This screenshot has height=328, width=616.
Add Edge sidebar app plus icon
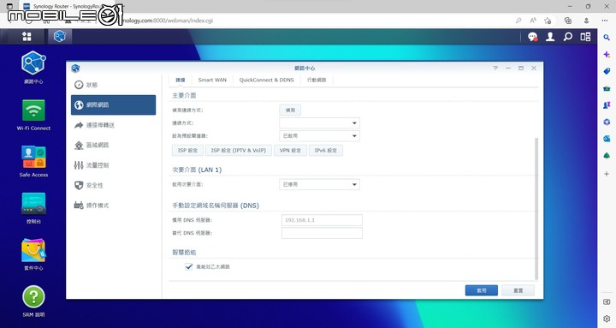click(607, 174)
